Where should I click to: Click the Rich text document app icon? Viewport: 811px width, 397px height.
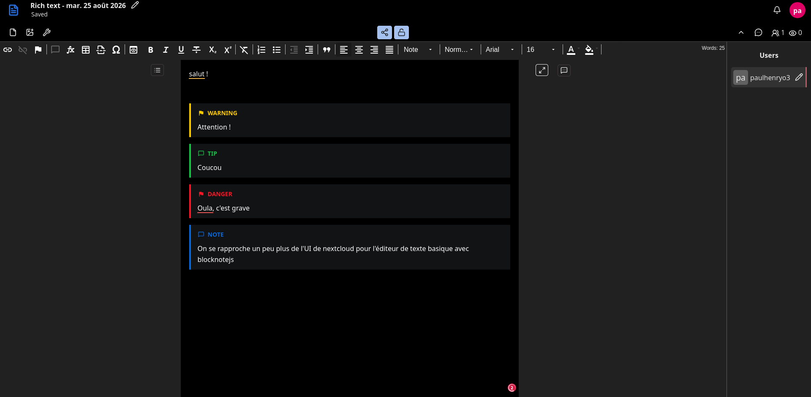coord(14,10)
